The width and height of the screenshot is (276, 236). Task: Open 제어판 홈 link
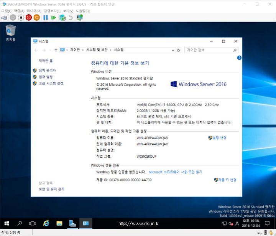pyautogui.click(x=46, y=61)
